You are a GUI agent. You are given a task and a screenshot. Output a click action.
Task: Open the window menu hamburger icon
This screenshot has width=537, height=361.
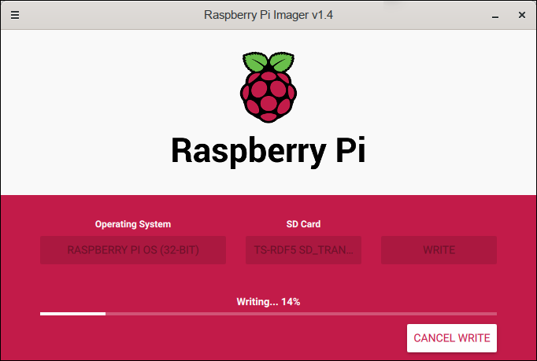(15, 14)
